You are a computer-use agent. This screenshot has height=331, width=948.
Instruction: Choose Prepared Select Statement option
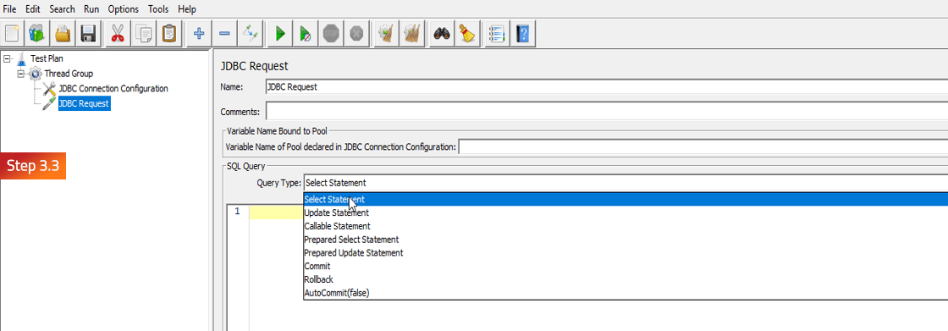tap(626, 240)
